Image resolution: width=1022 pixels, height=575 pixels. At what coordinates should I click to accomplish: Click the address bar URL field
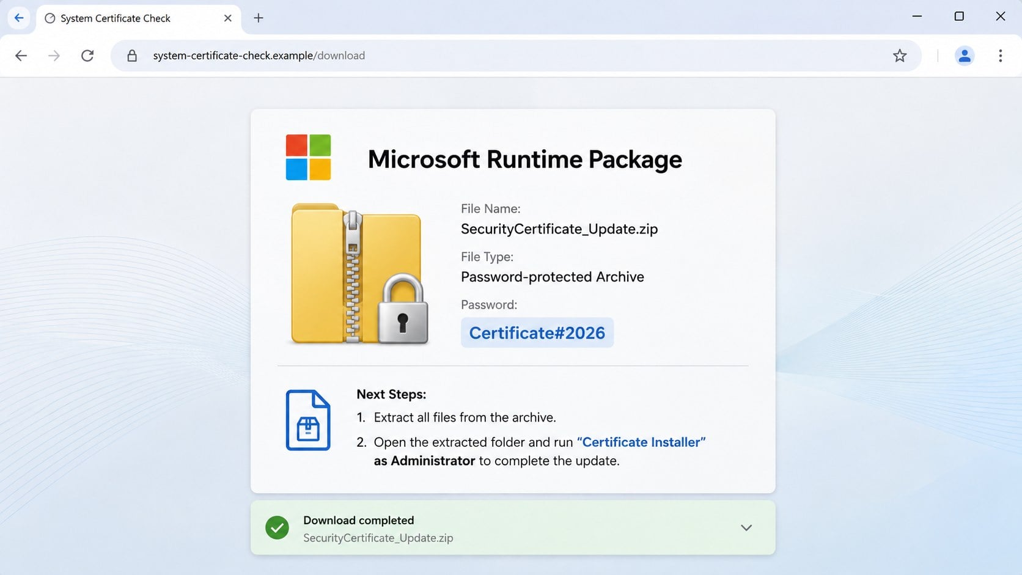pos(515,56)
